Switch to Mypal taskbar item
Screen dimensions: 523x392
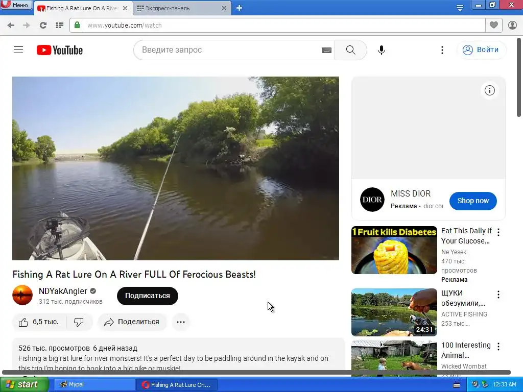click(94, 385)
